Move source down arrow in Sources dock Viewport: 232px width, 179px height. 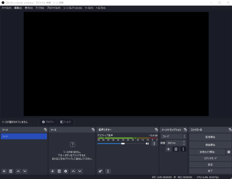click(80, 171)
